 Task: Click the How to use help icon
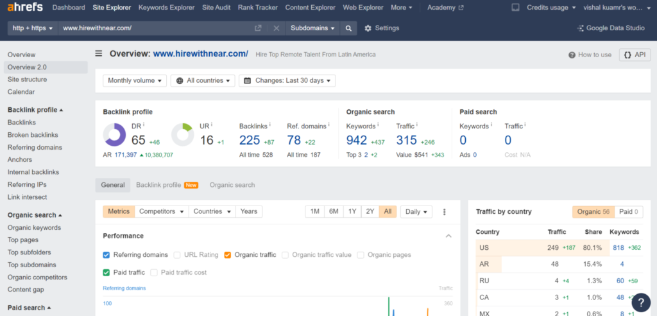coord(572,55)
